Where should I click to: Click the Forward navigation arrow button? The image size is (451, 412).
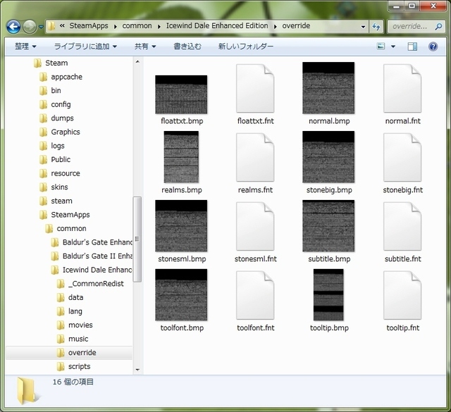coord(30,26)
